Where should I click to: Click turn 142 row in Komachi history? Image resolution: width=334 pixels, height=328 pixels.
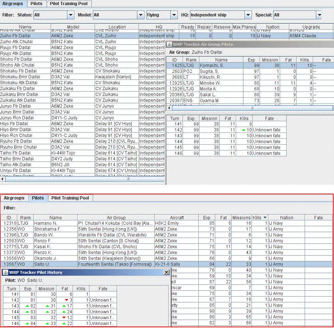[x=226, y=130]
